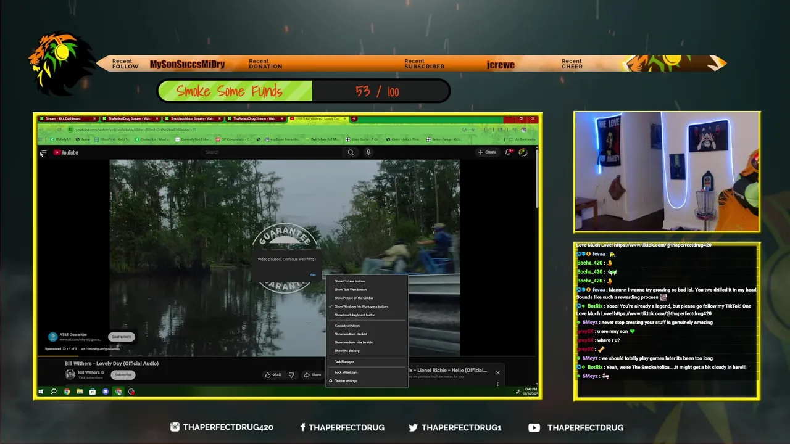790x444 pixels.
Task: Click the YouTube logo in the header
Action: tap(65, 152)
